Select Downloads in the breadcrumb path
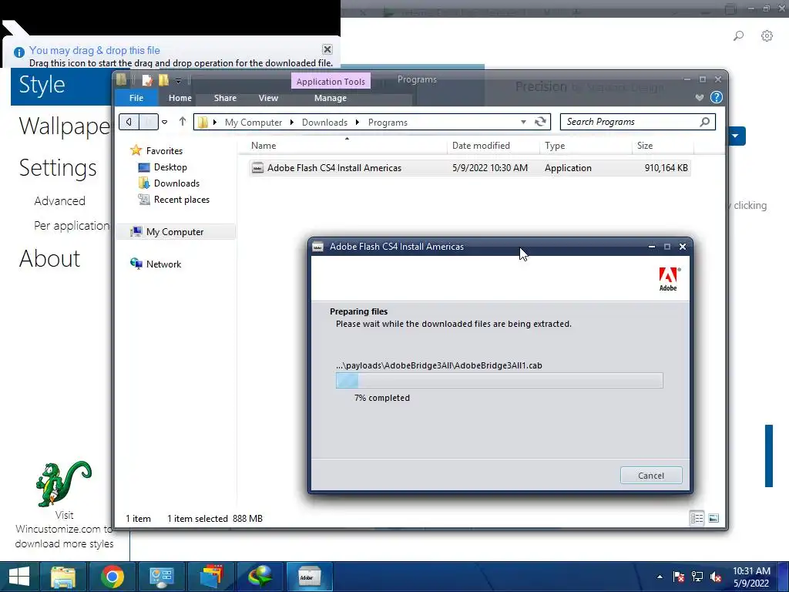 [324, 123]
